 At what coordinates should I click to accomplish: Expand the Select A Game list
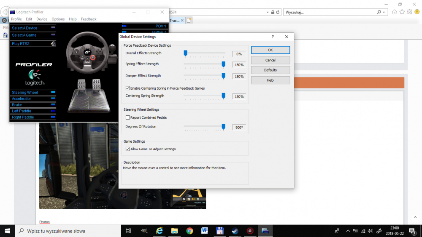coord(53,35)
